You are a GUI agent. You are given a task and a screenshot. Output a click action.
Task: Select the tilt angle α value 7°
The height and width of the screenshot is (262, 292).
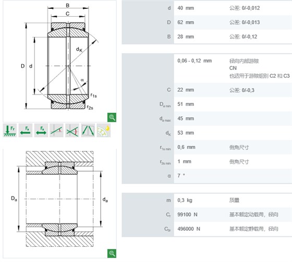click(181, 176)
